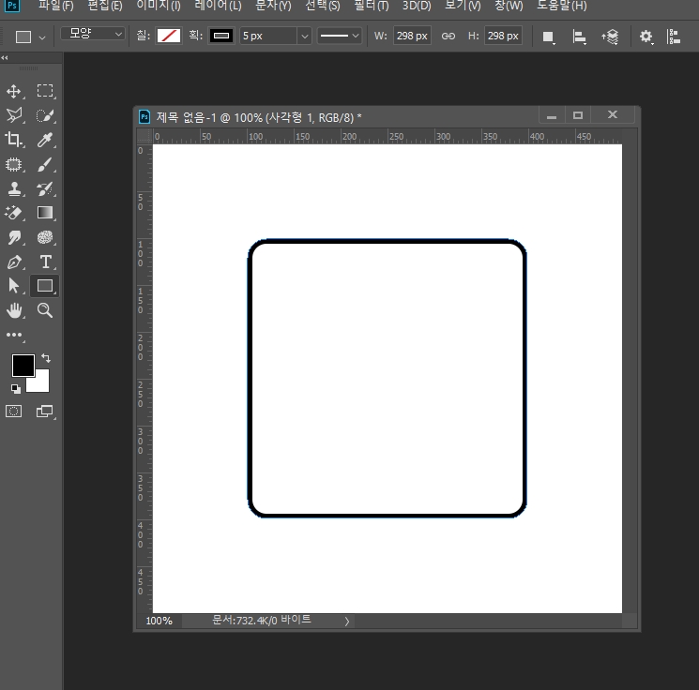Select the Polygonal Lasso tool
The width and height of the screenshot is (699, 690).
point(14,115)
